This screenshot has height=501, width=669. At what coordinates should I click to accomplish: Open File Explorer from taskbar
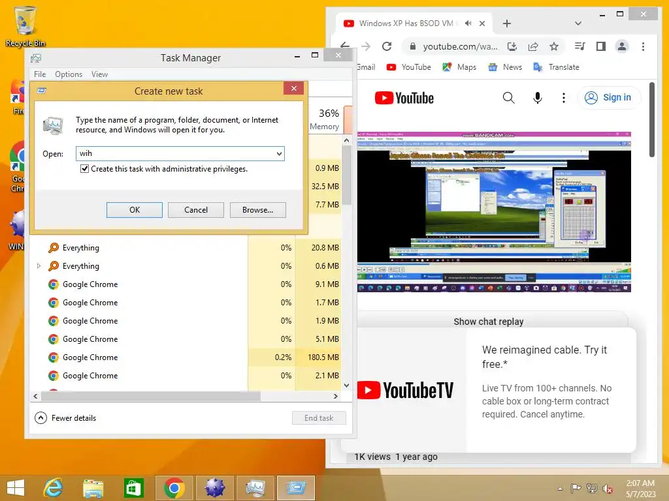click(x=93, y=488)
